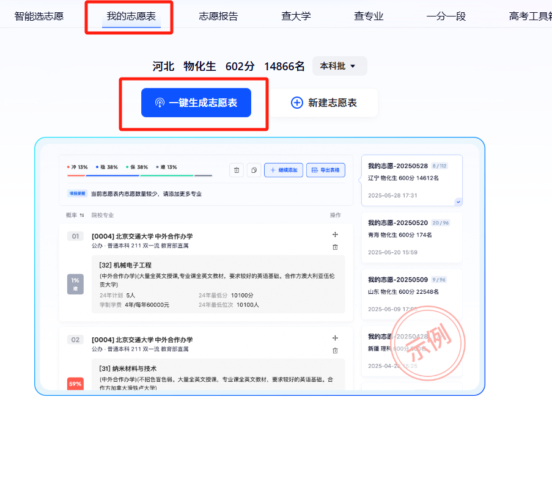This screenshot has width=552, height=482.
Task: Click the move icon on 北京交通大学 entry 01
Action: click(x=335, y=234)
